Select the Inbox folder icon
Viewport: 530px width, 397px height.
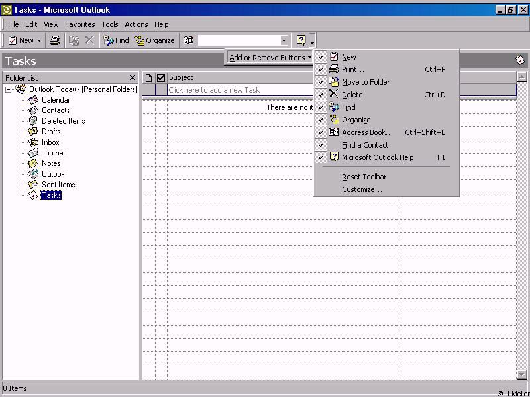click(x=34, y=142)
